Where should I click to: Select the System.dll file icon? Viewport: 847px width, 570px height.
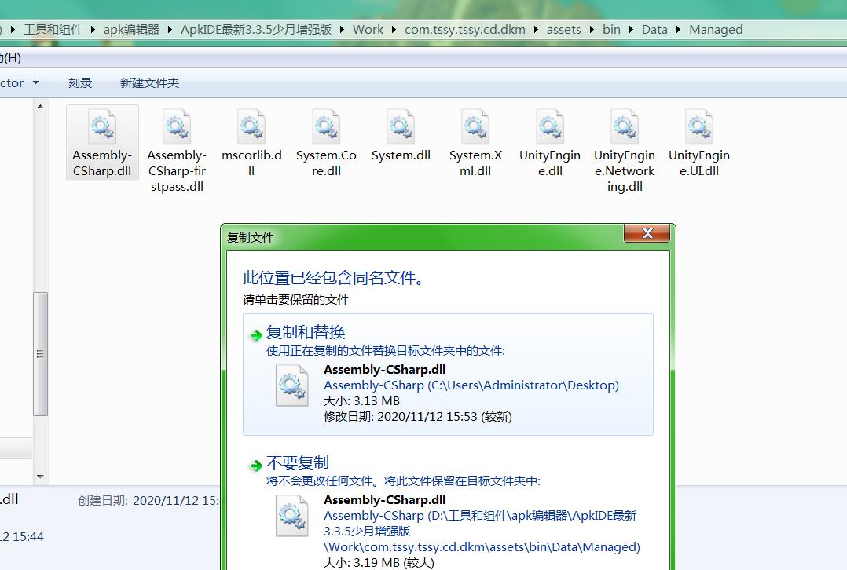click(401, 127)
